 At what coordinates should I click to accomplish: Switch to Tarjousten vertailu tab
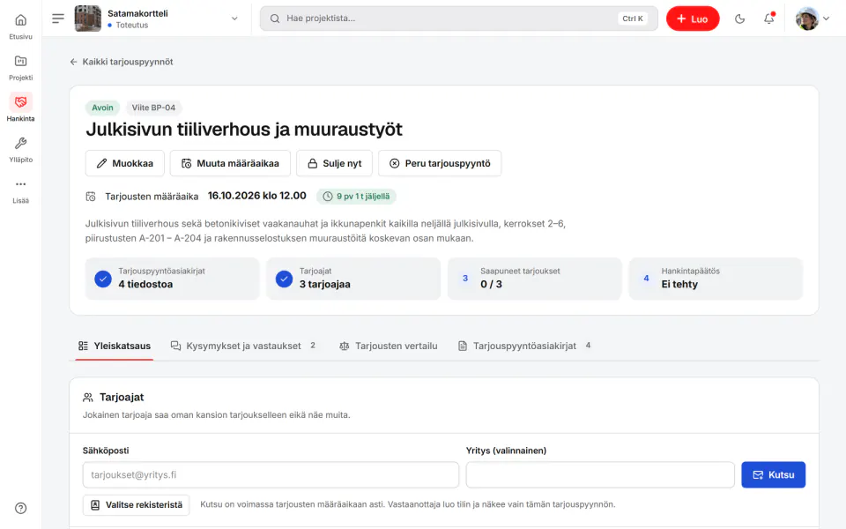[x=389, y=346]
